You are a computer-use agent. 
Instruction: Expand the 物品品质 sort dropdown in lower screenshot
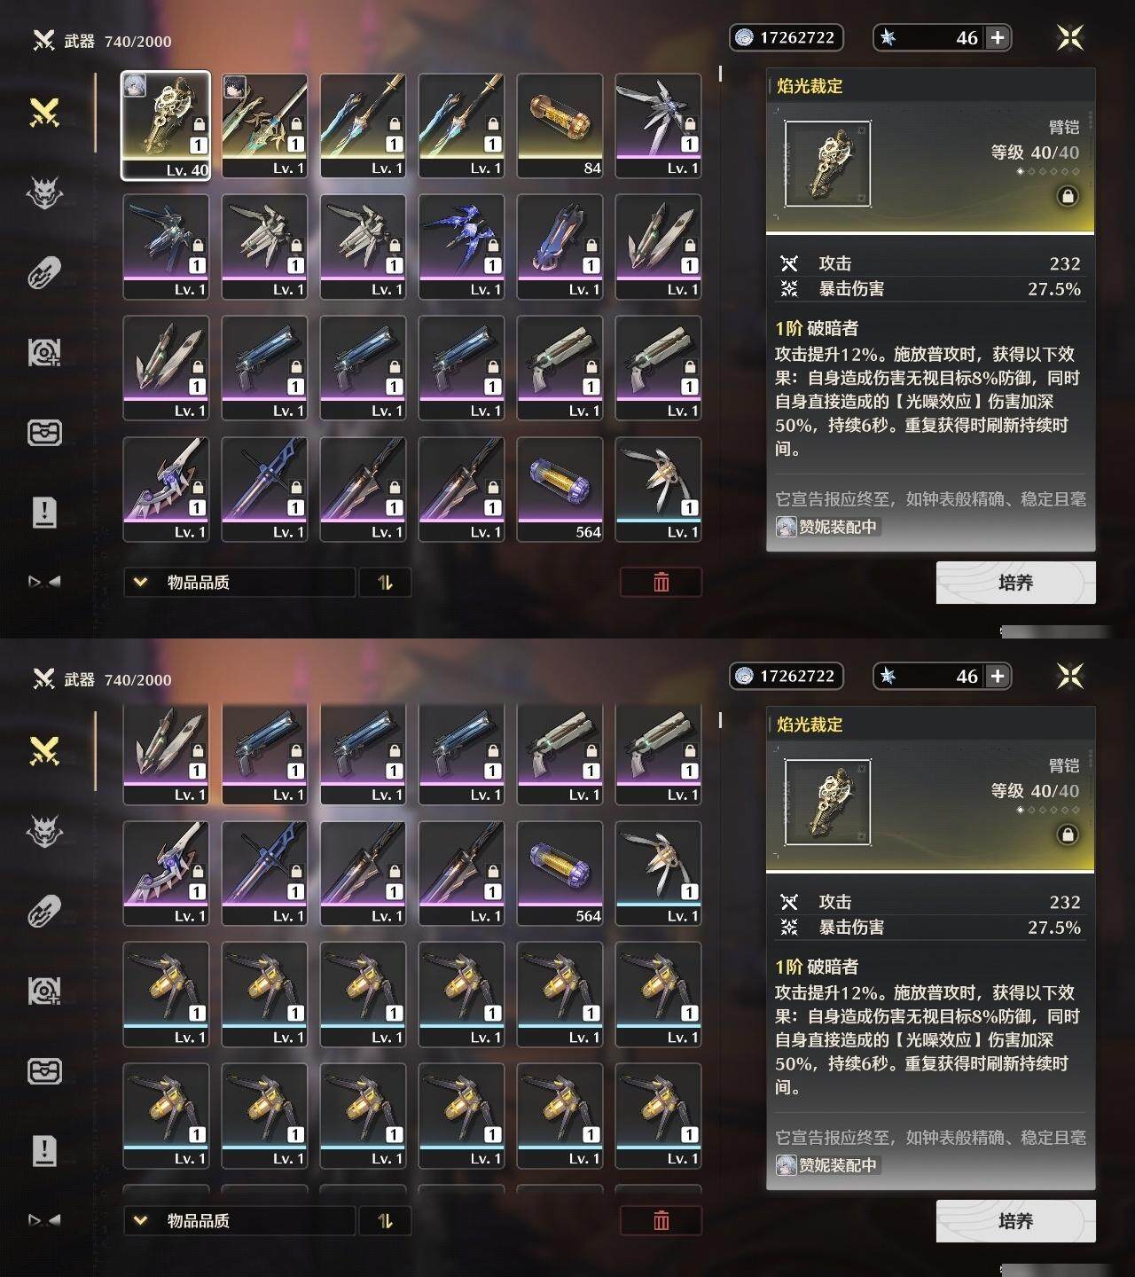click(x=239, y=1221)
